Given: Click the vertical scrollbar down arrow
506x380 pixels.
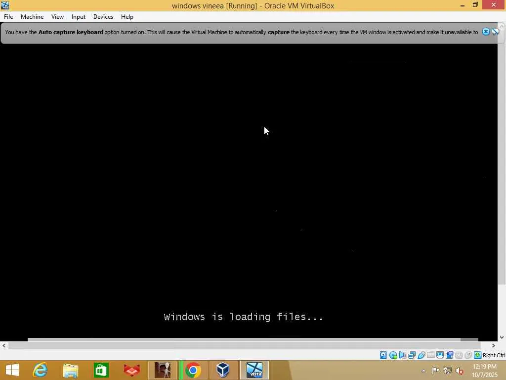Looking at the screenshot, I should click(x=502, y=337).
